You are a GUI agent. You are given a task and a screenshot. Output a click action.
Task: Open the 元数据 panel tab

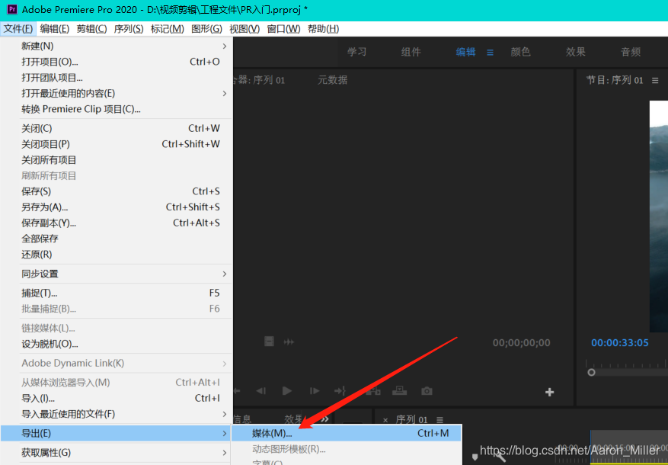tap(332, 80)
